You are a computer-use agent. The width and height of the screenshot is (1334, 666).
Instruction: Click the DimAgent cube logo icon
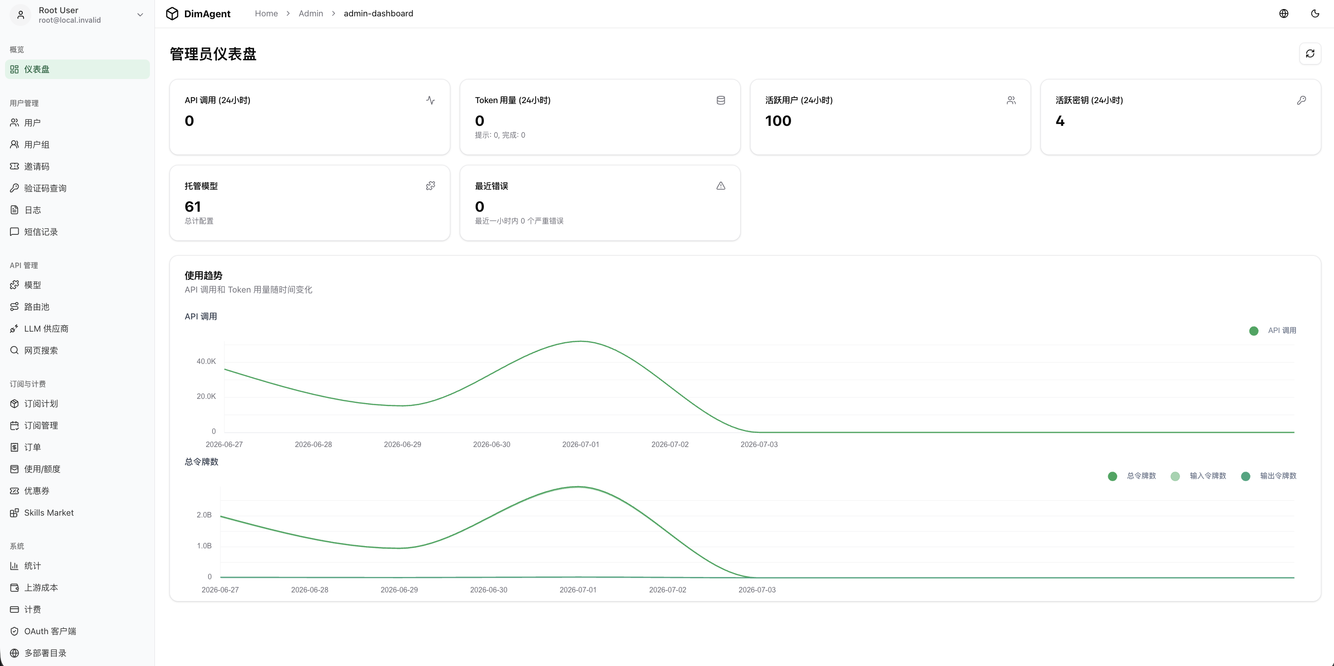coord(172,14)
